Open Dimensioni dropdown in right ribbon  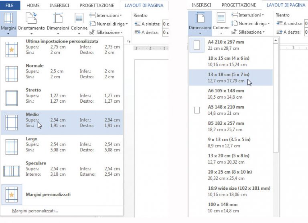point(200,23)
